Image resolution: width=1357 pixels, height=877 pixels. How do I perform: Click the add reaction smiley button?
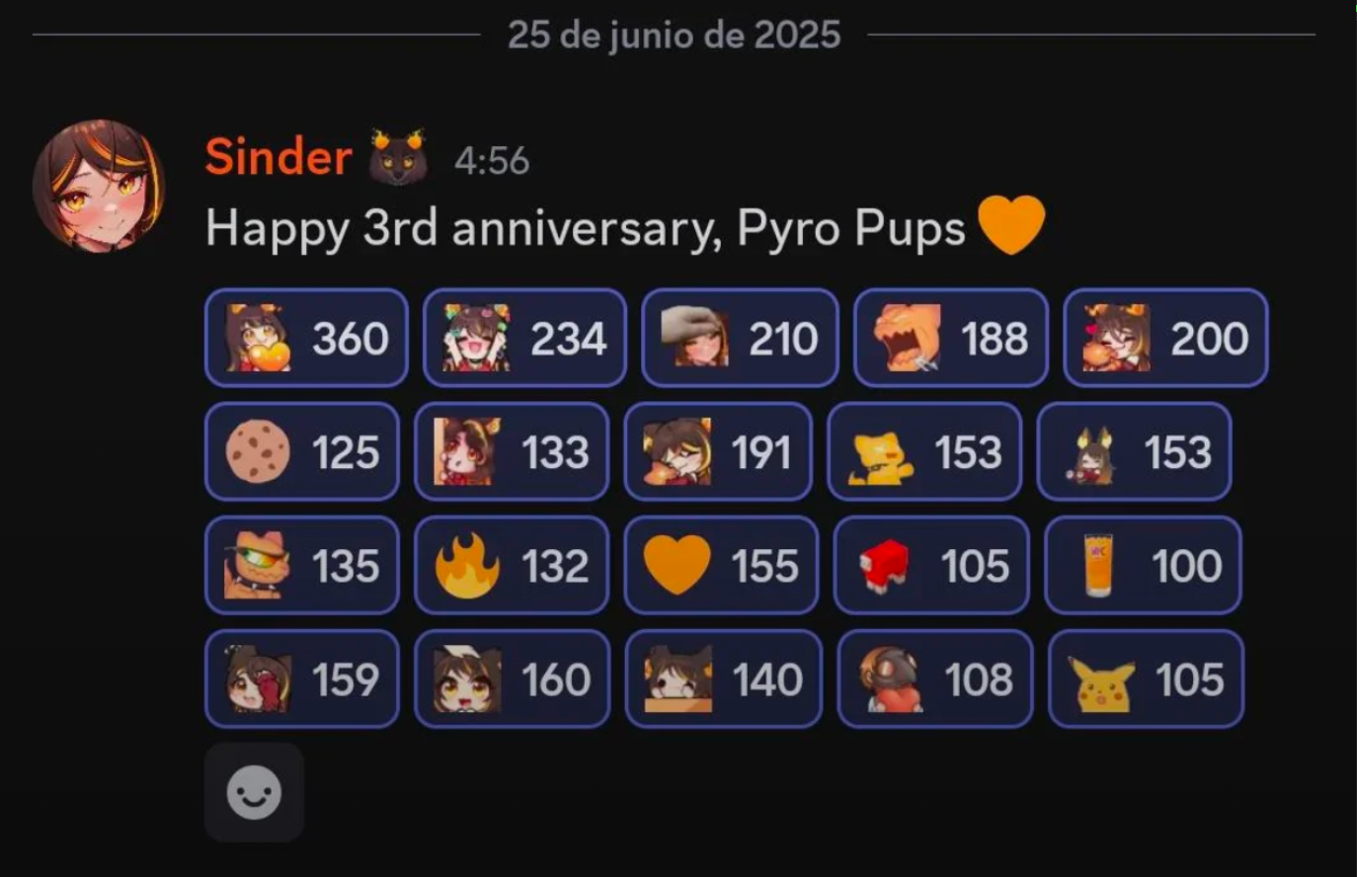(254, 792)
